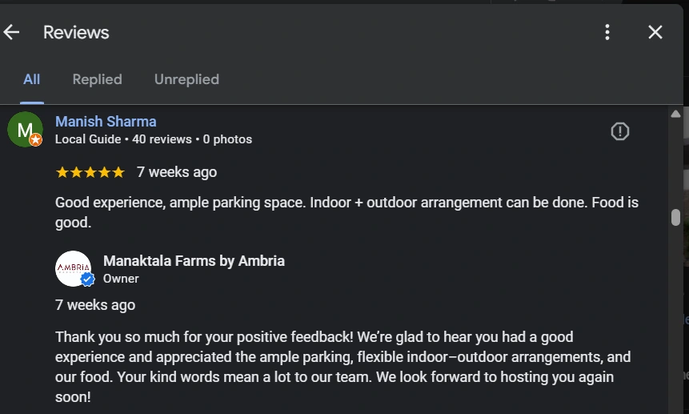Show the Unreplied reviews tab

pyautogui.click(x=186, y=79)
